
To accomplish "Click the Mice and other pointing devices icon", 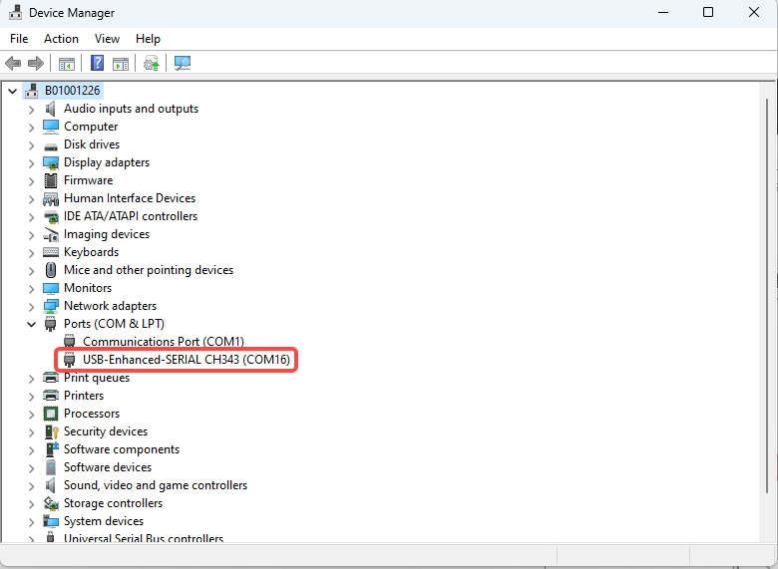I will click(51, 270).
